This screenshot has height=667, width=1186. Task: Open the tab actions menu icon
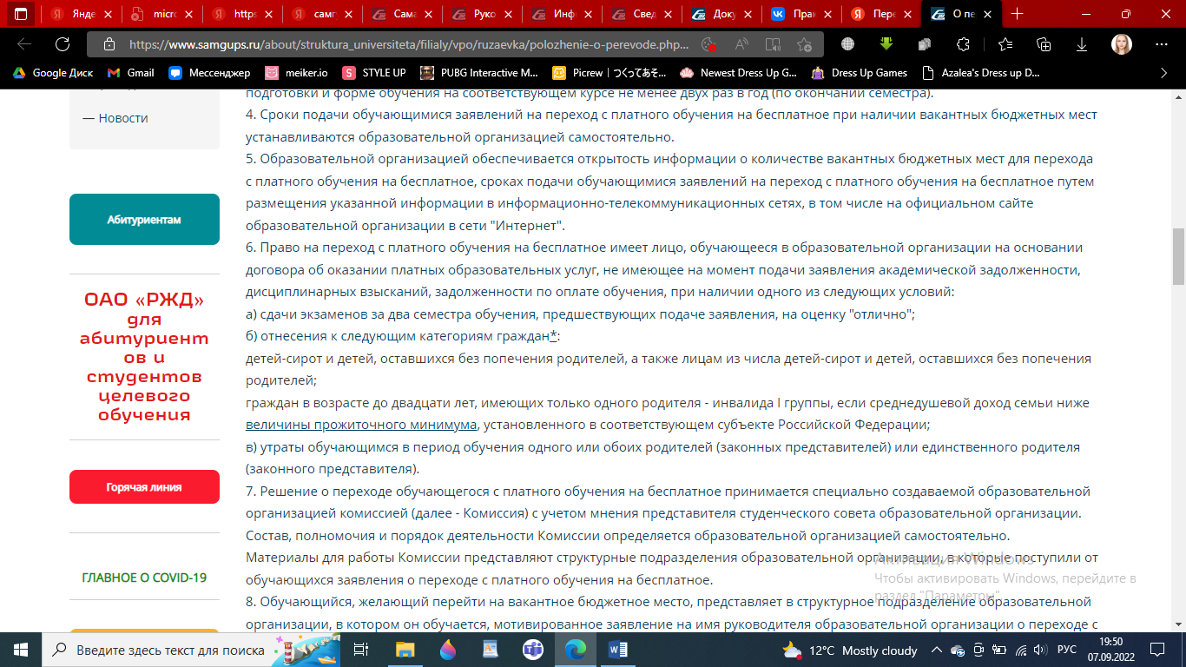tap(21, 14)
